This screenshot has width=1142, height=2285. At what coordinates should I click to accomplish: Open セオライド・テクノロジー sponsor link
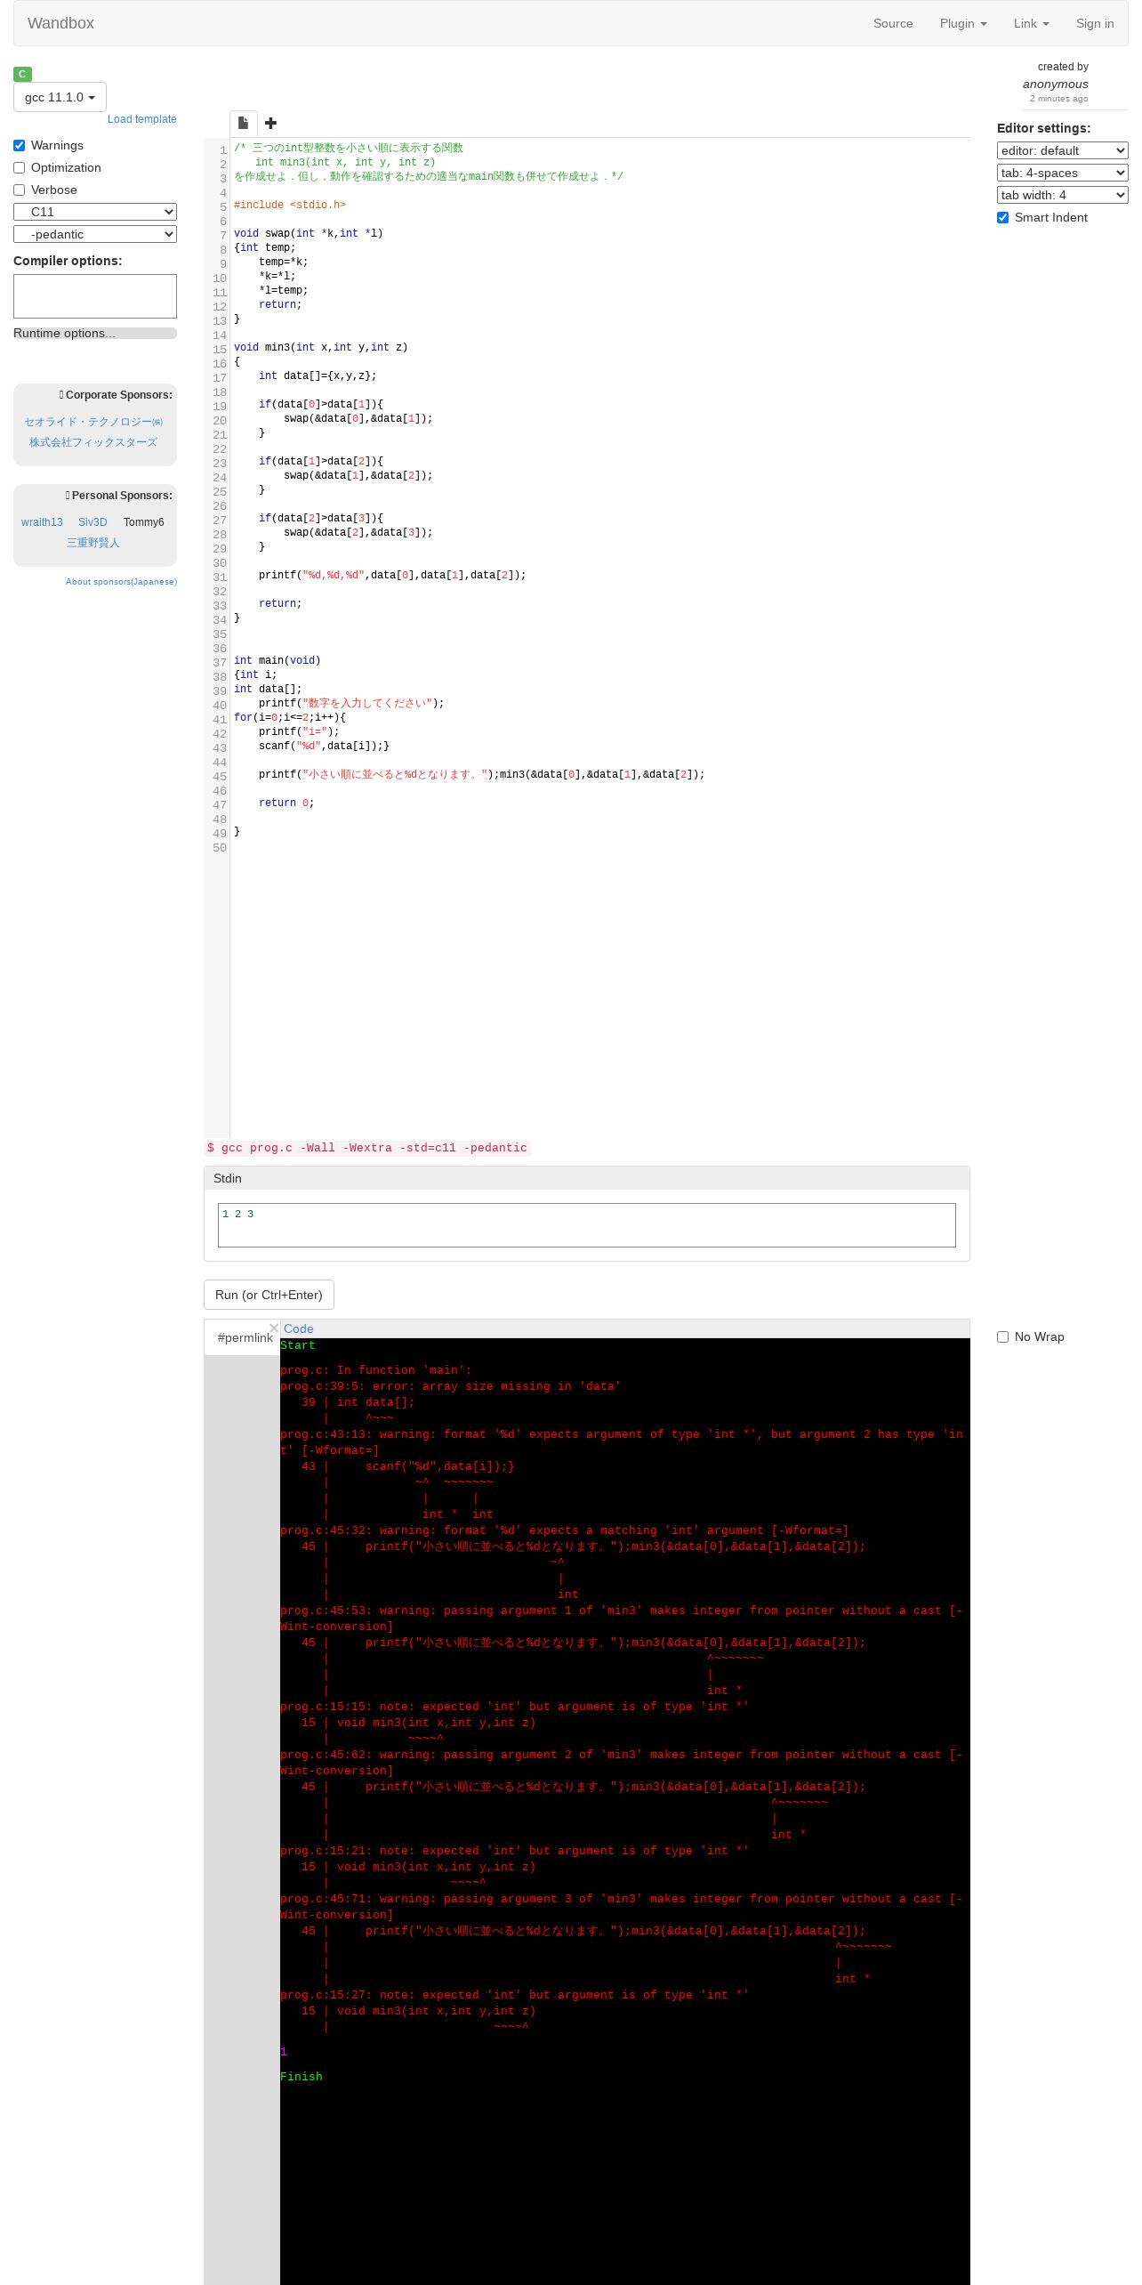pos(93,422)
